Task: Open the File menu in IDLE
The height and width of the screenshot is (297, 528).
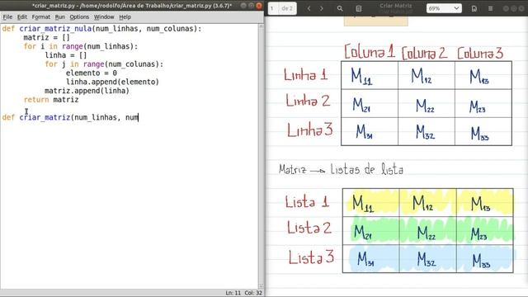Action: 7,16
